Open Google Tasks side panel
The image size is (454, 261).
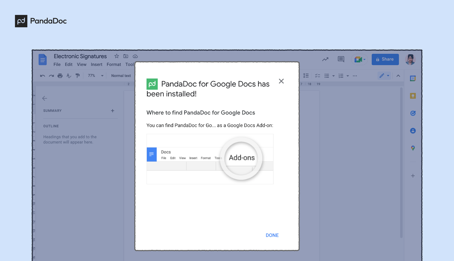(413, 113)
